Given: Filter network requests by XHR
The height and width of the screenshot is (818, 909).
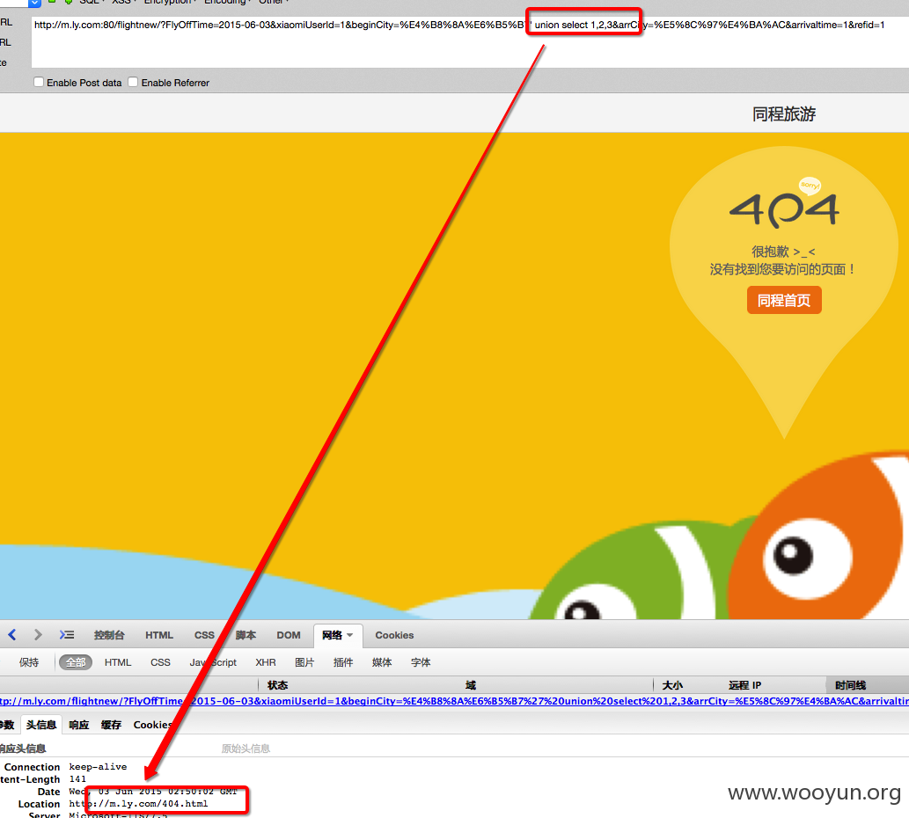Looking at the screenshot, I should click(266, 662).
